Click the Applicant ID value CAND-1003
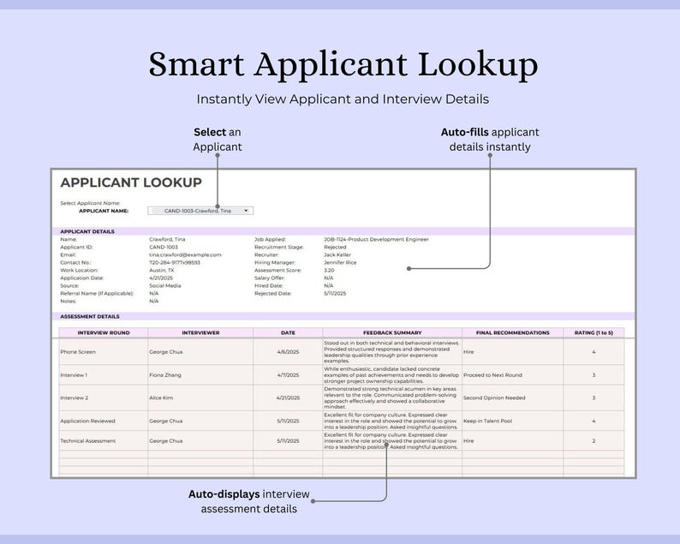Screen dimensions: 680x544 click(164, 248)
